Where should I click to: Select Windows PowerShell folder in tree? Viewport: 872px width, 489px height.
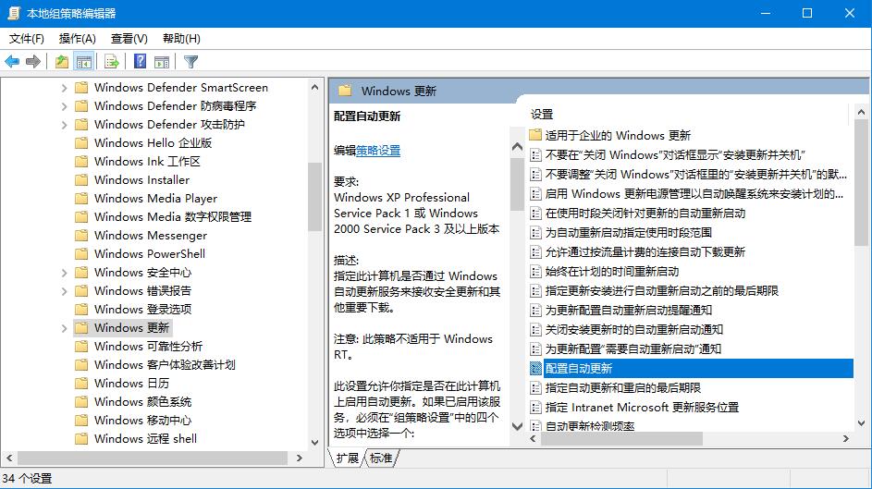click(x=149, y=254)
